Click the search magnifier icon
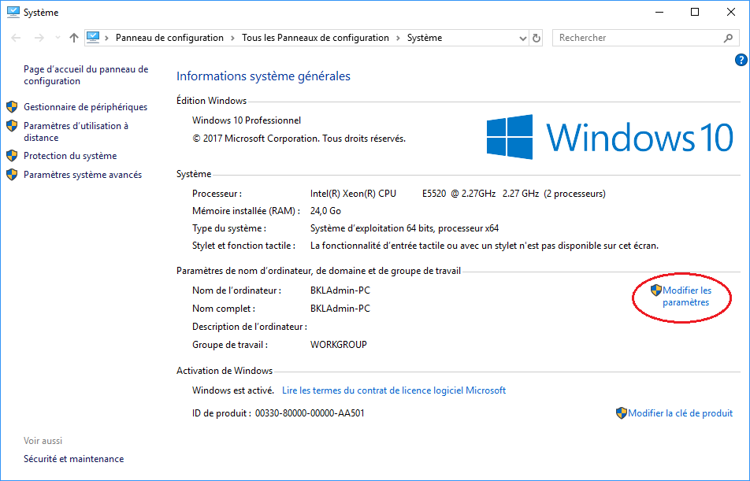750x481 pixels. click(x=728, y=38)
